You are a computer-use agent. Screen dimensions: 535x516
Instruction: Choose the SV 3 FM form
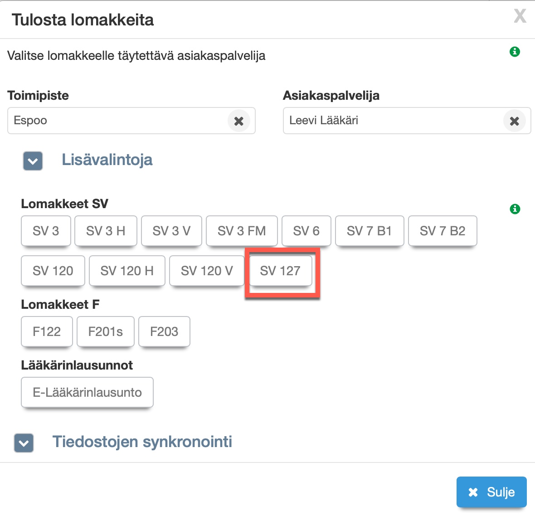coord(242,231)
